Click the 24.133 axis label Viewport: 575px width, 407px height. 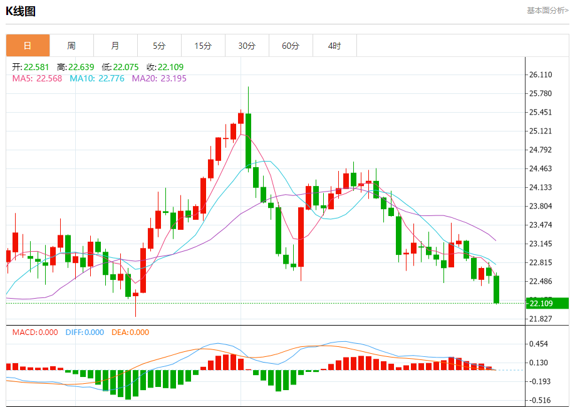point(541,187)
